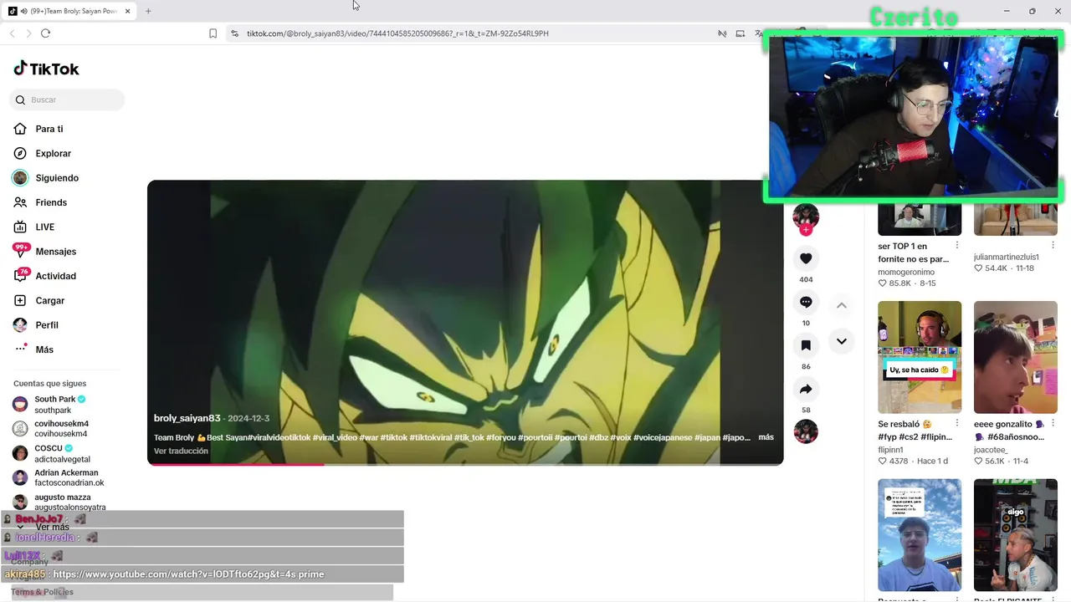Open bottom-left video thumbnail of young man
Image resolution: width=1071 pixels, height=602 pixels.
pos(920,535)
